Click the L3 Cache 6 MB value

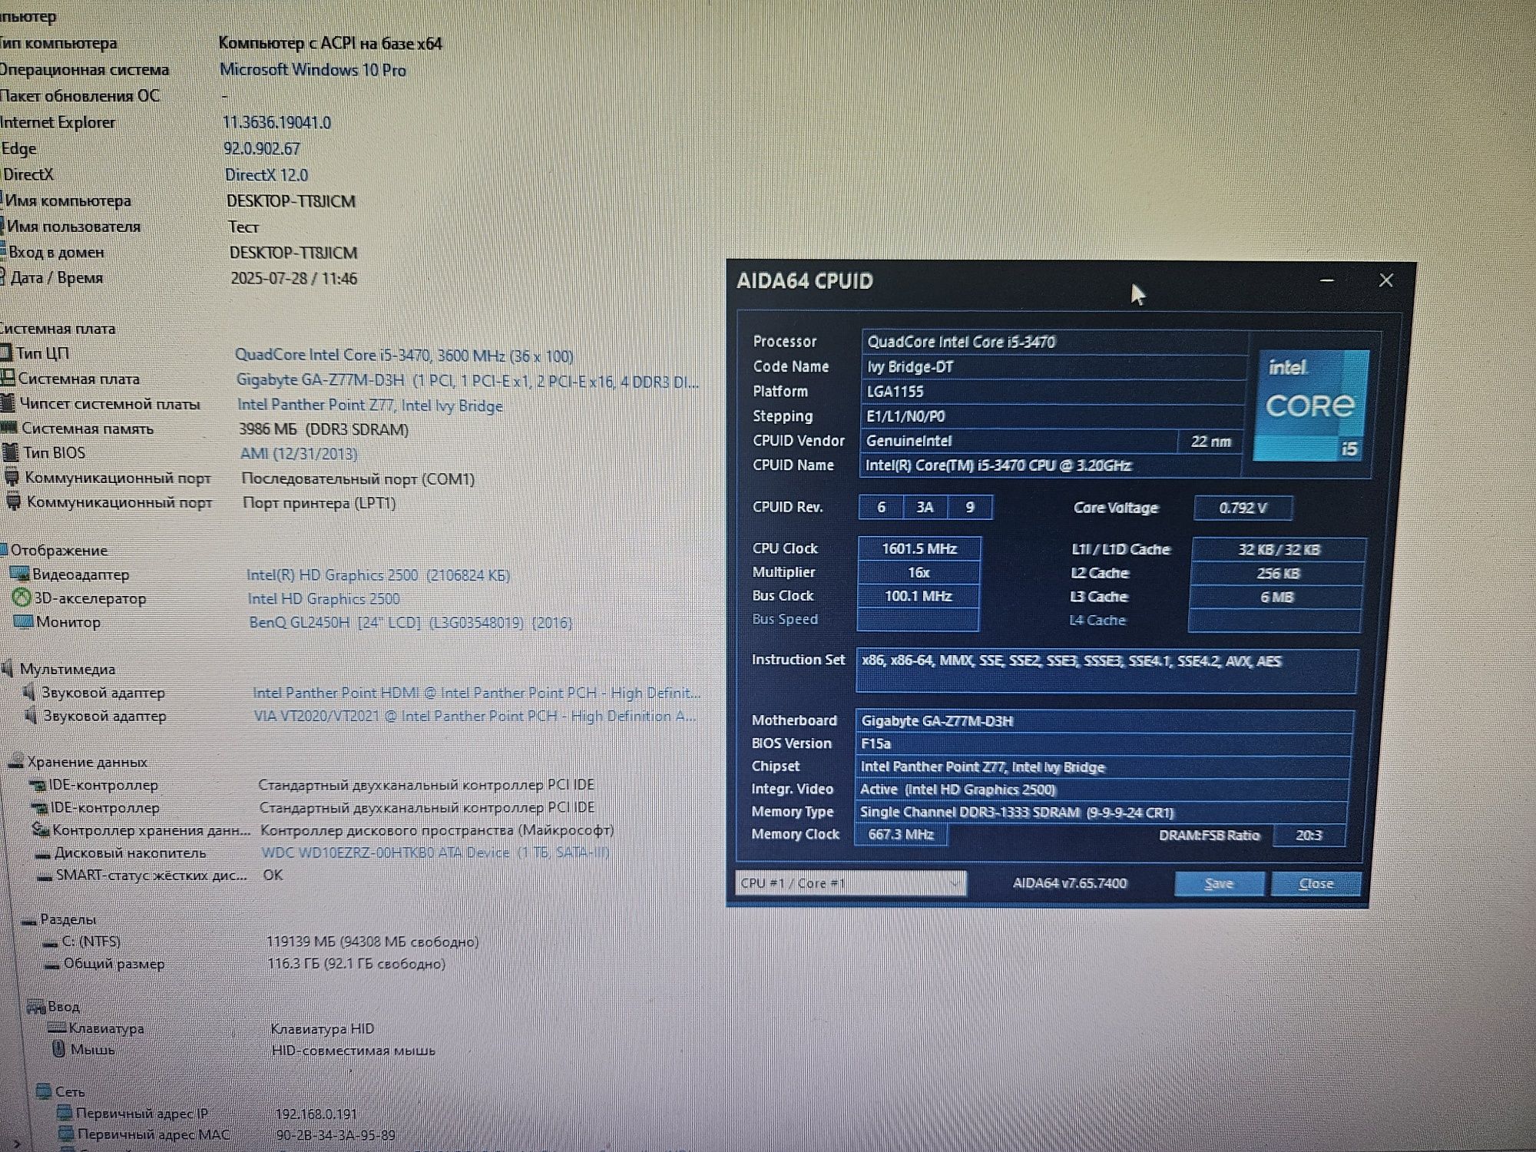[x=1276, y=597]
